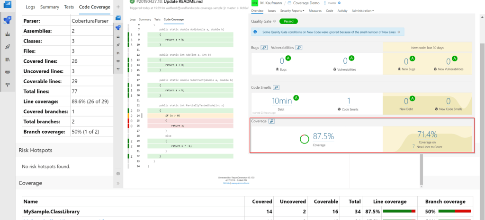
Task: Click MySample.ClassLibrary row line coverage bar
Action: click(x=399, y=212)
